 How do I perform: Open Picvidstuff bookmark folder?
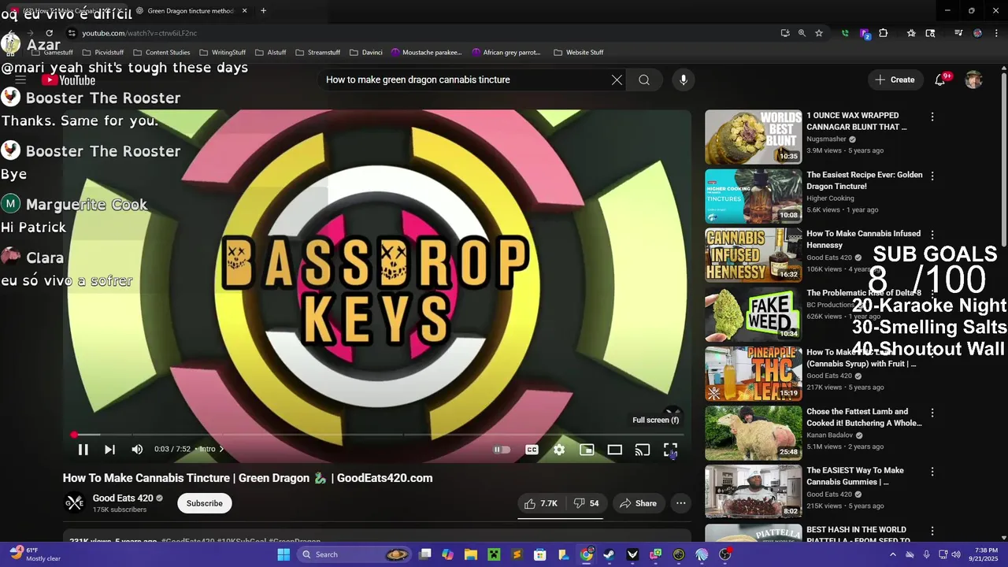pos(103,52)
